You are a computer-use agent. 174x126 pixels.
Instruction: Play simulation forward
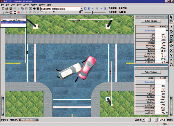[x=101, y=9]
